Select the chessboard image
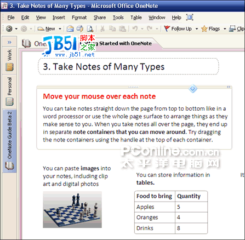 point(72,209)
